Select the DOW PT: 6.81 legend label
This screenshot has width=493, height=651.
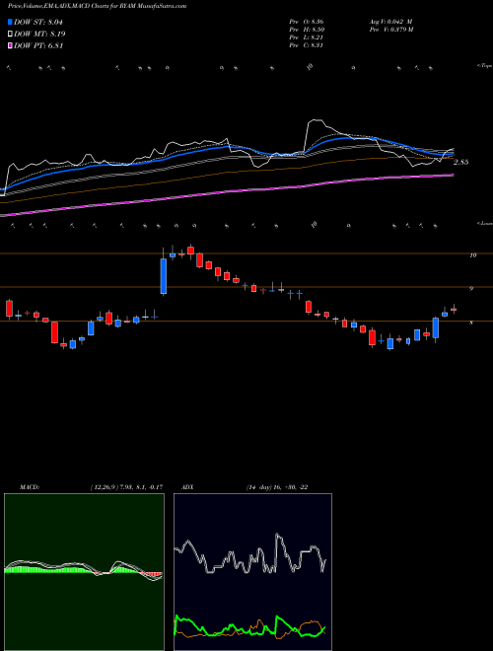(38, 45)
